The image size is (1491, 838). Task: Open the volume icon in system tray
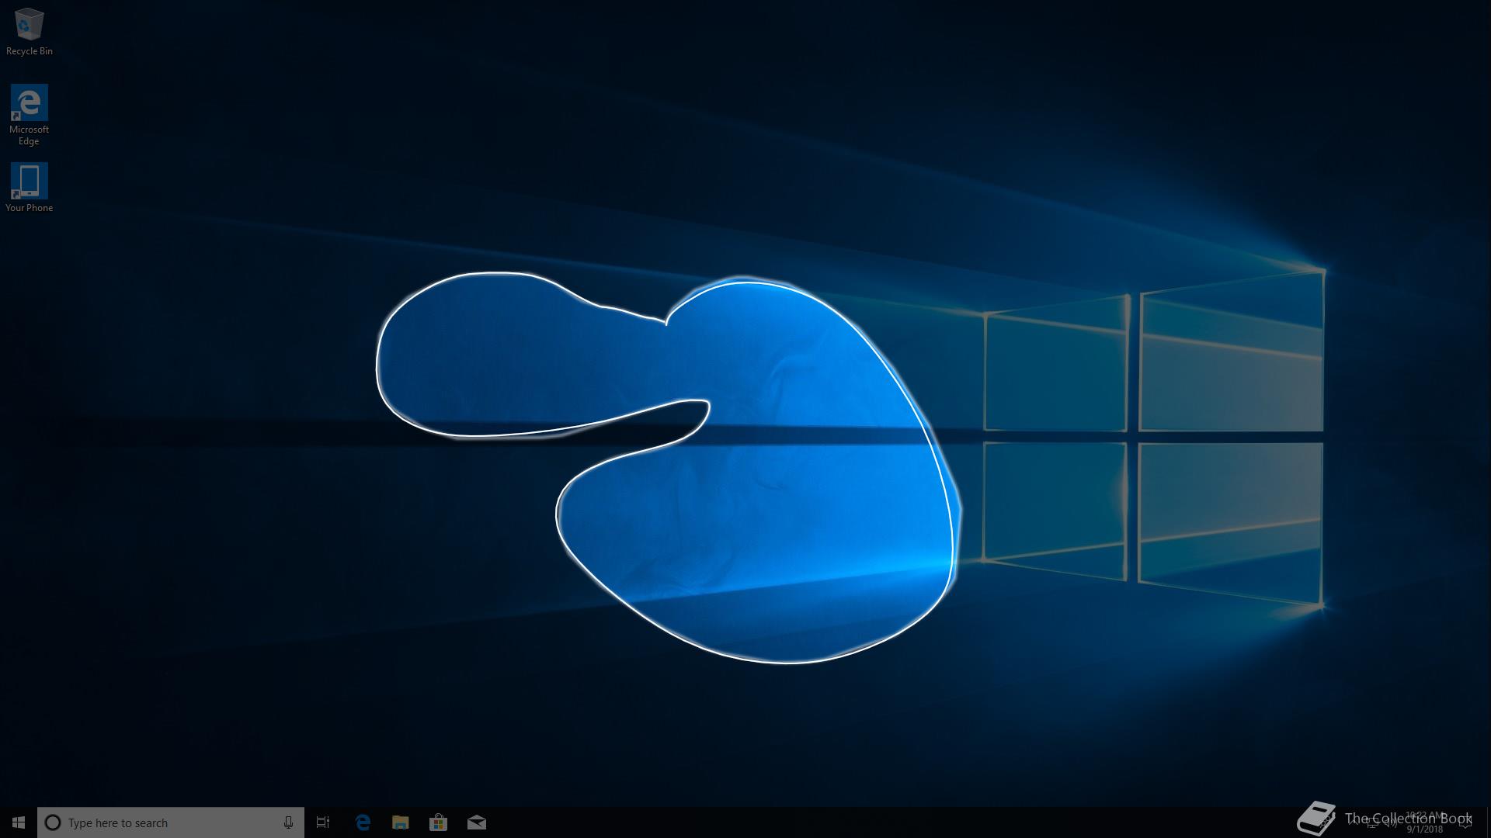tap(1391, 823)
